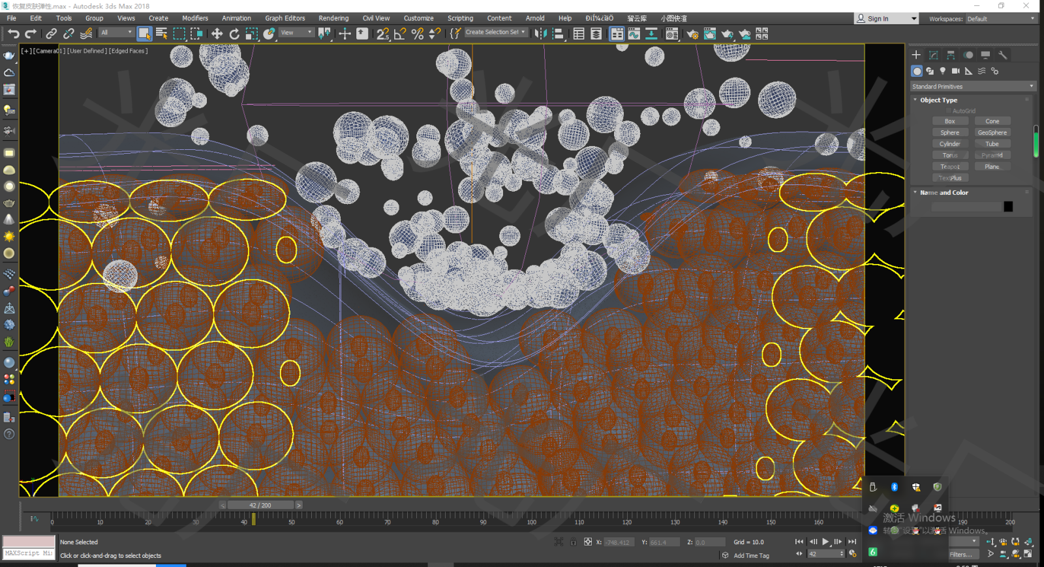Open the 'All' selection filter dropdown
1044x567 pixels.
coord(116,33)
